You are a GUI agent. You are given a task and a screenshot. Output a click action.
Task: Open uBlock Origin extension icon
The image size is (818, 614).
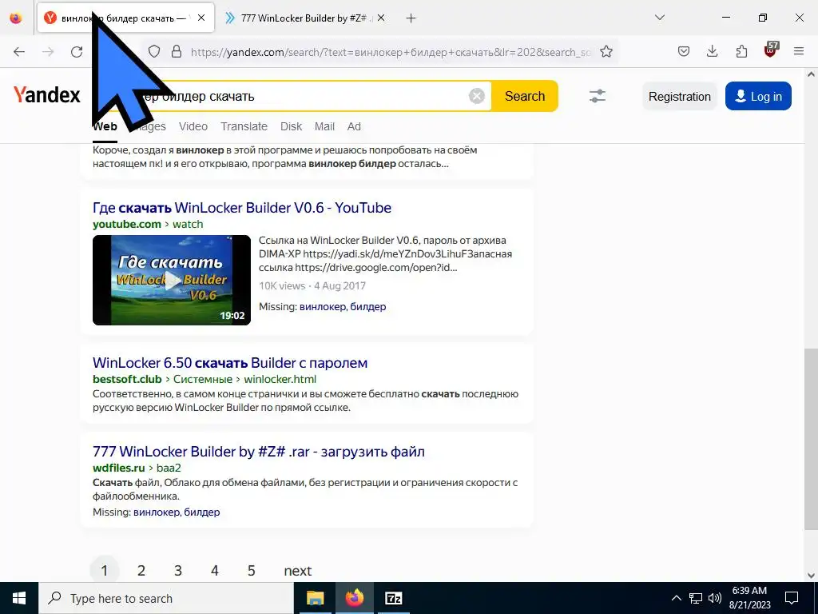(771, 50)
